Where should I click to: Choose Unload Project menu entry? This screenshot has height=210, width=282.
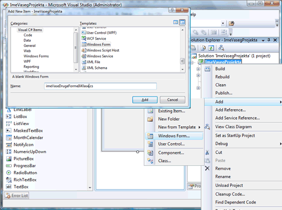coord(229,185)
